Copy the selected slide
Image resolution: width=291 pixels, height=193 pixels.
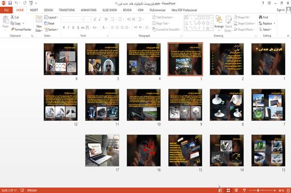(16, 23)
